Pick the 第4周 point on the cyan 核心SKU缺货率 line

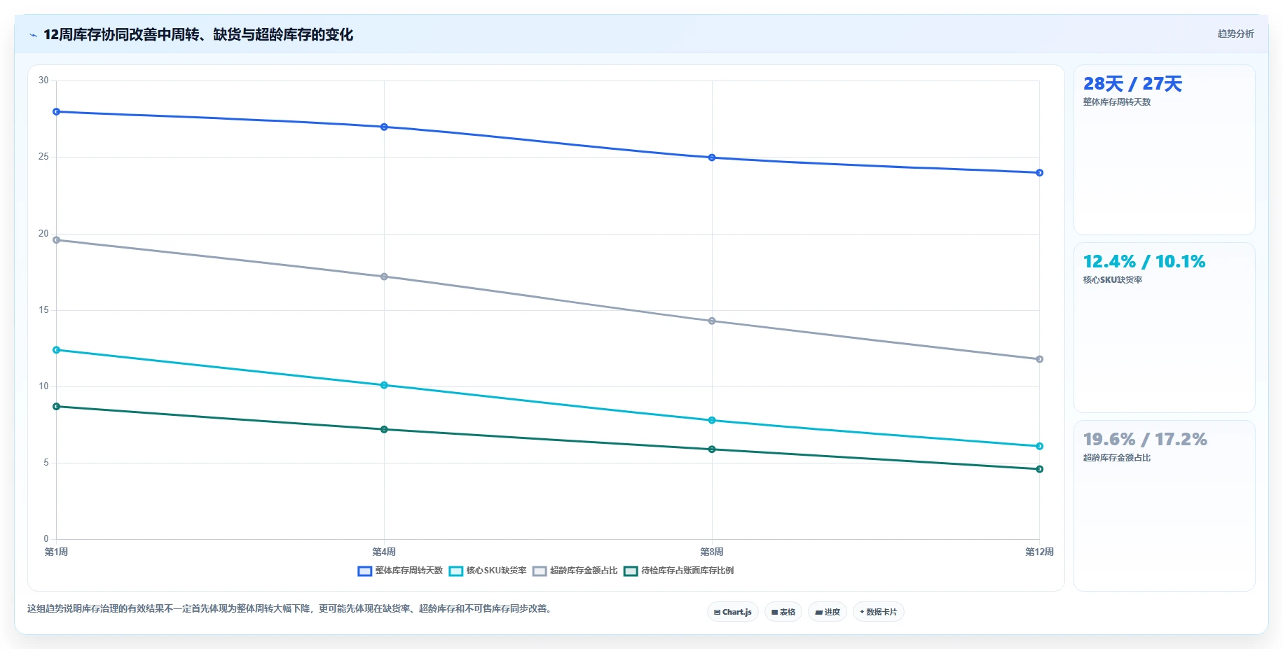(384, 385)
